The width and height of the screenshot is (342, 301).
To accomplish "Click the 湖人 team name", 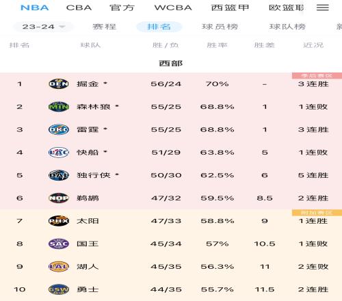I will [x=88, y=266].
